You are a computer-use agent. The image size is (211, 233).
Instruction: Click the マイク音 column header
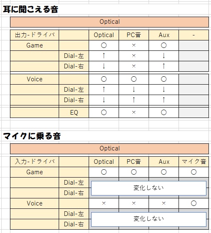point(194,162)
